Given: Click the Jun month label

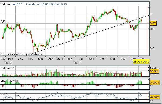Looking at the screenshot, I should [70, 59].
